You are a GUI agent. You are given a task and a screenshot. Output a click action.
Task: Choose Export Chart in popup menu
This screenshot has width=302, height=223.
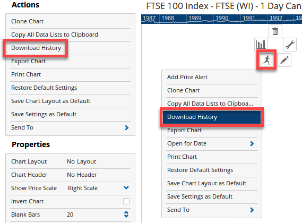[x=212, y=130]
